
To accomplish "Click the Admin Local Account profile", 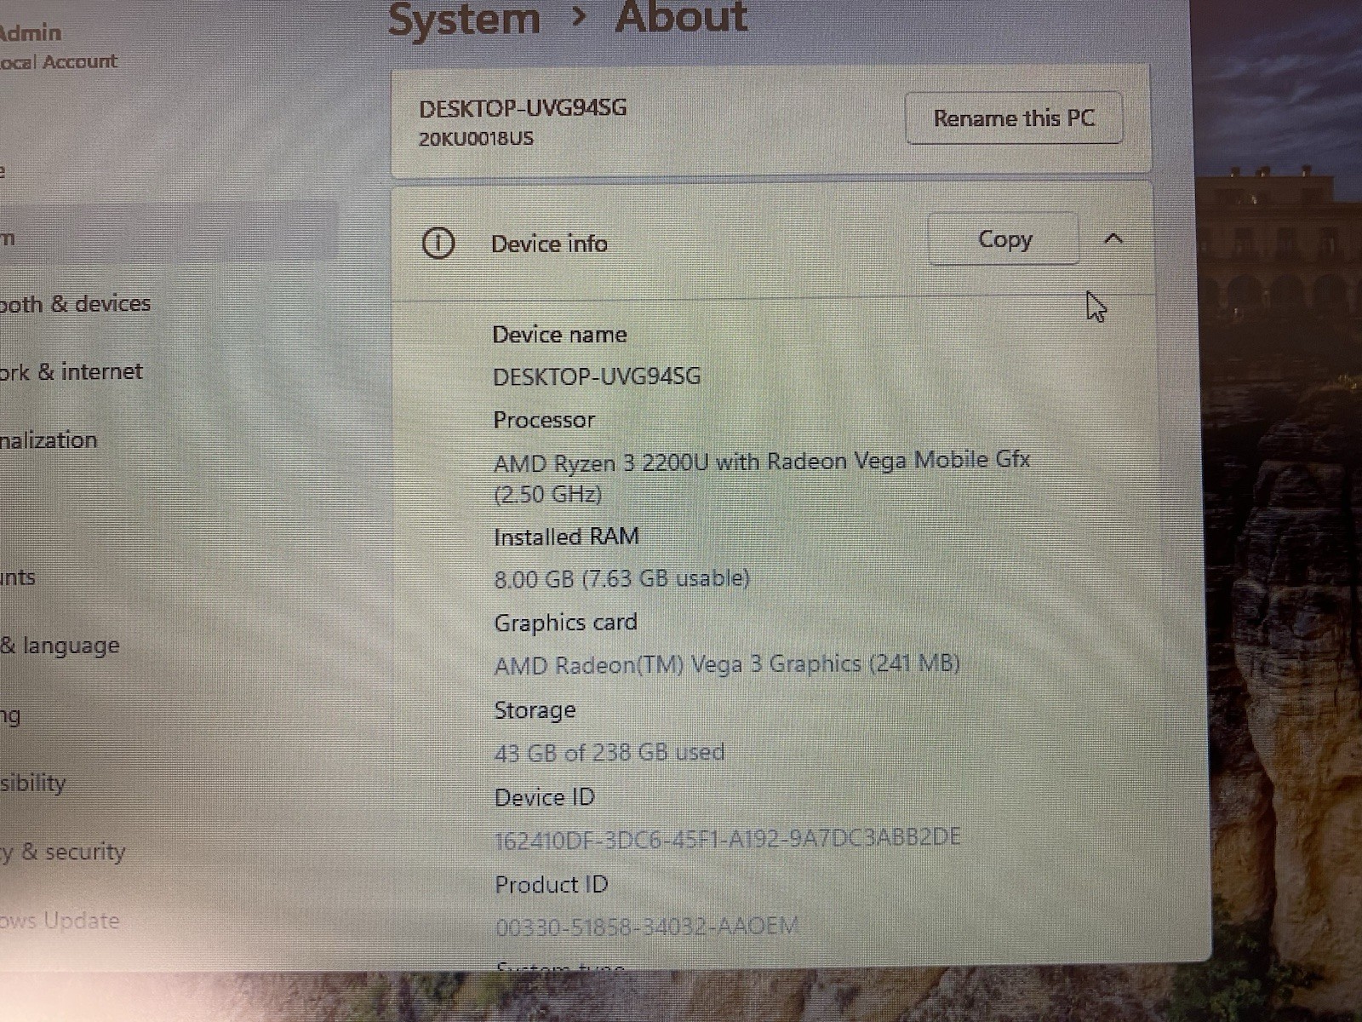I will [x=58, y=47].
